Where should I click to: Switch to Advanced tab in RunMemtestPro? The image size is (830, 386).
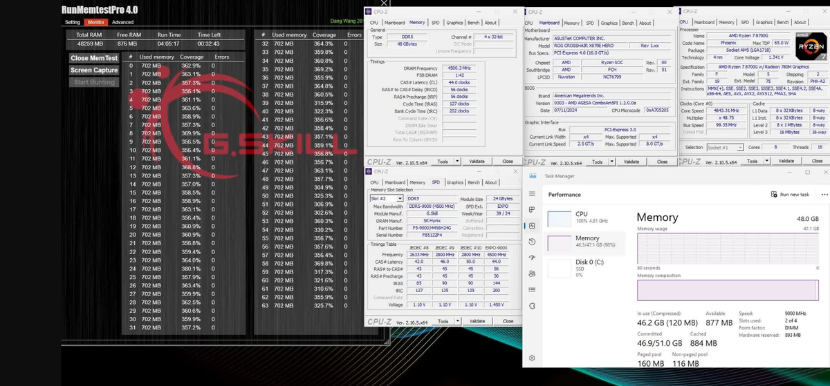click(122, 22)
